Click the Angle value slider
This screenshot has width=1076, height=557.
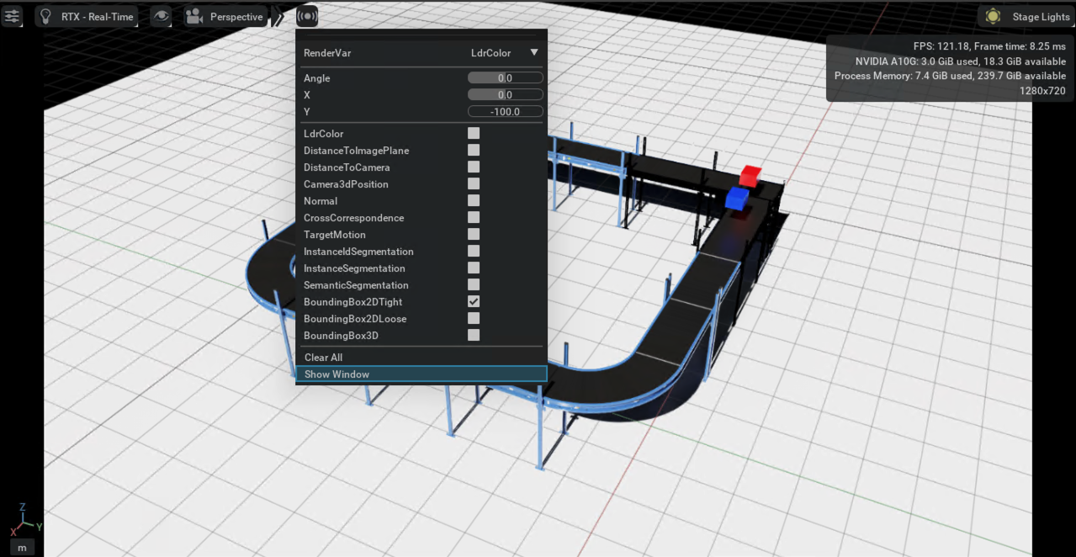505,78
